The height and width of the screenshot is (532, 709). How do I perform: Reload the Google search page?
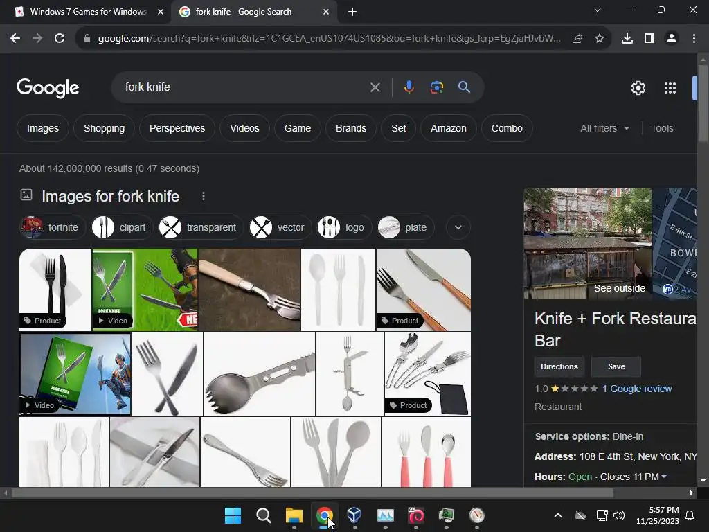60,39
